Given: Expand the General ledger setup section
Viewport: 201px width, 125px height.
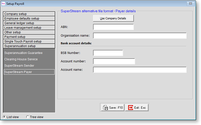Looking at the screenshot, I should (29, 23).
